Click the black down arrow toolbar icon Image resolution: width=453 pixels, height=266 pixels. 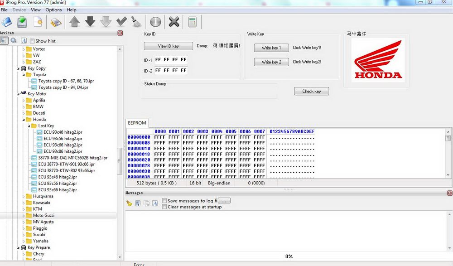coord(90,22)
